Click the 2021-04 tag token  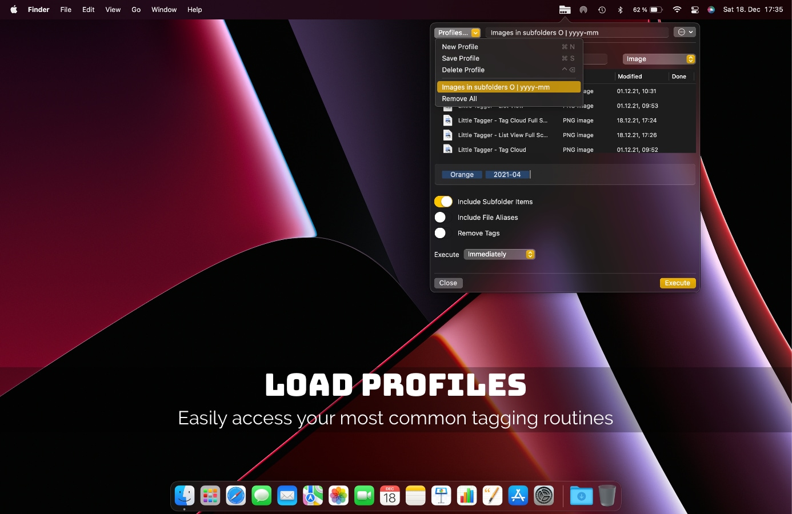(x=507, y=174)
